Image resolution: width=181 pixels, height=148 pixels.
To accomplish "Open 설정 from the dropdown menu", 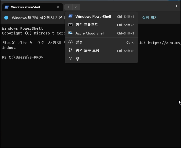I will (x=101, y=42).
